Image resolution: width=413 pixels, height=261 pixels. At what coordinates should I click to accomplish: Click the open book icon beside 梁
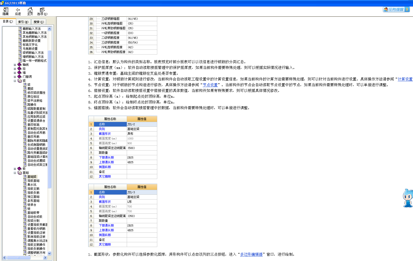pos(19,81)
